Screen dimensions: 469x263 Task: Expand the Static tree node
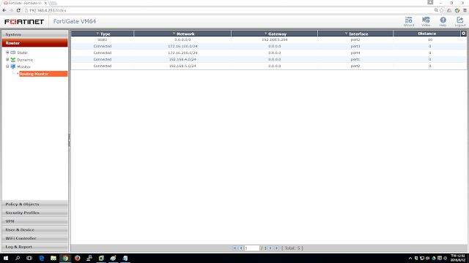click(7, 52)
